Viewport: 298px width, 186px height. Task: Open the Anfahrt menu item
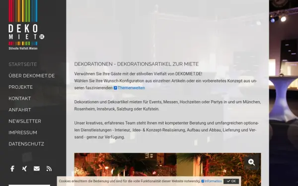pos(20,110)
